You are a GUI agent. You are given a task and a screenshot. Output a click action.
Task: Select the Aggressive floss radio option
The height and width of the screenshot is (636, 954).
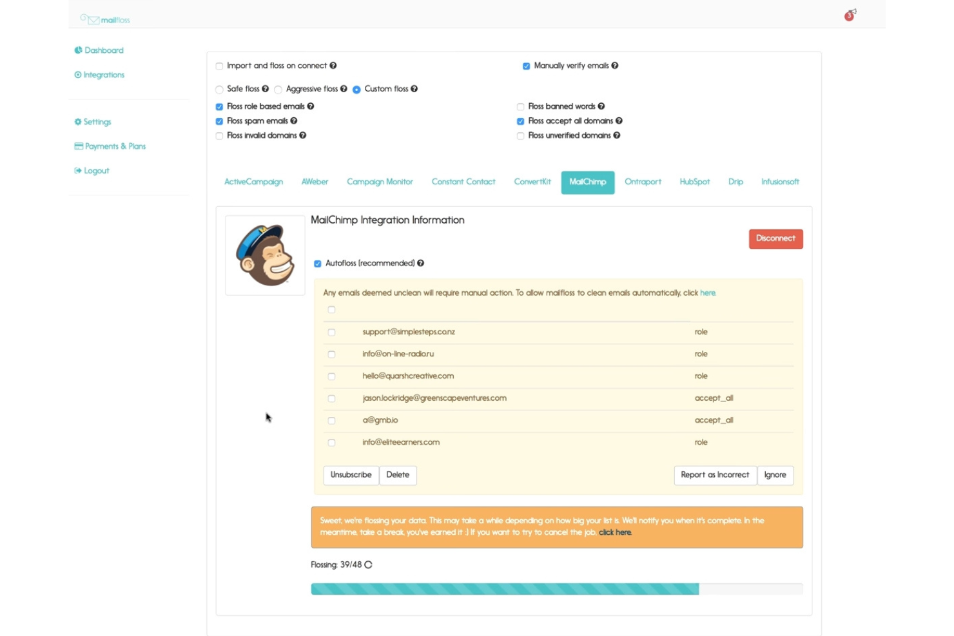coord(278,90)
